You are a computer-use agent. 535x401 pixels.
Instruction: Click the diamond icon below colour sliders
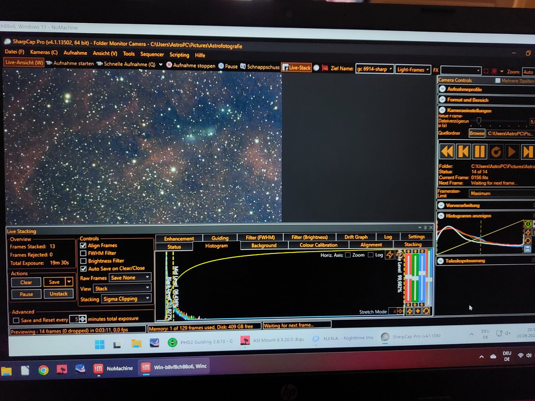(x=418, y=311)
